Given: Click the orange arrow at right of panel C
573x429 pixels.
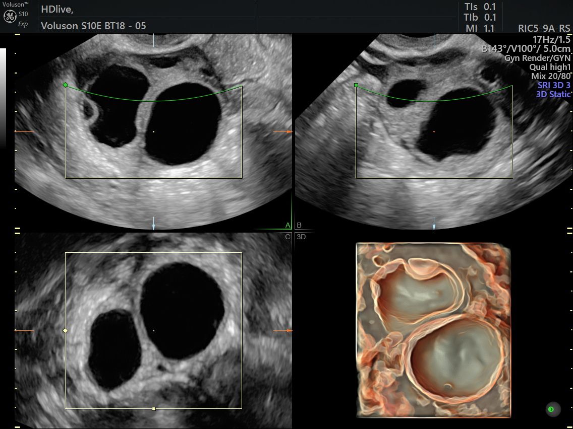Looking at the screenshot, I should coord(283,330).
